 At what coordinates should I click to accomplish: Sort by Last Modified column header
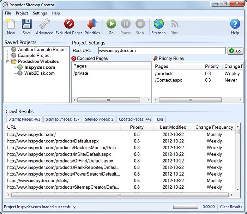(173, 127)
